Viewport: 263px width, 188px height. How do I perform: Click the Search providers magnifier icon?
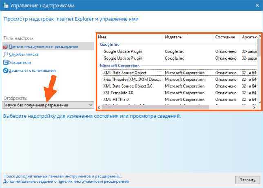pos(5,54)
